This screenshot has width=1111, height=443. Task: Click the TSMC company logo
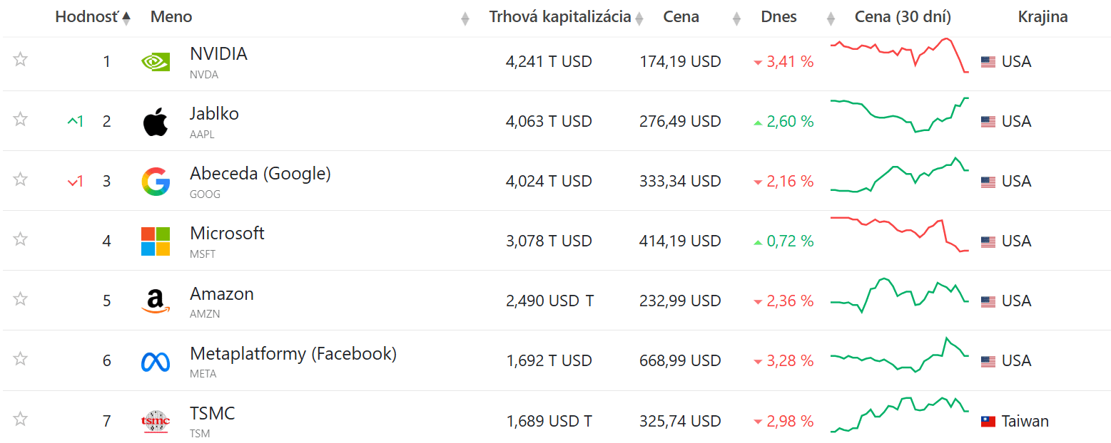[155, 420]
